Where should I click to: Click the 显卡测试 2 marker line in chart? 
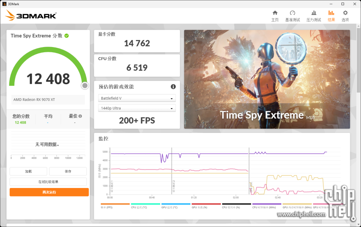[x=172, y=171]
